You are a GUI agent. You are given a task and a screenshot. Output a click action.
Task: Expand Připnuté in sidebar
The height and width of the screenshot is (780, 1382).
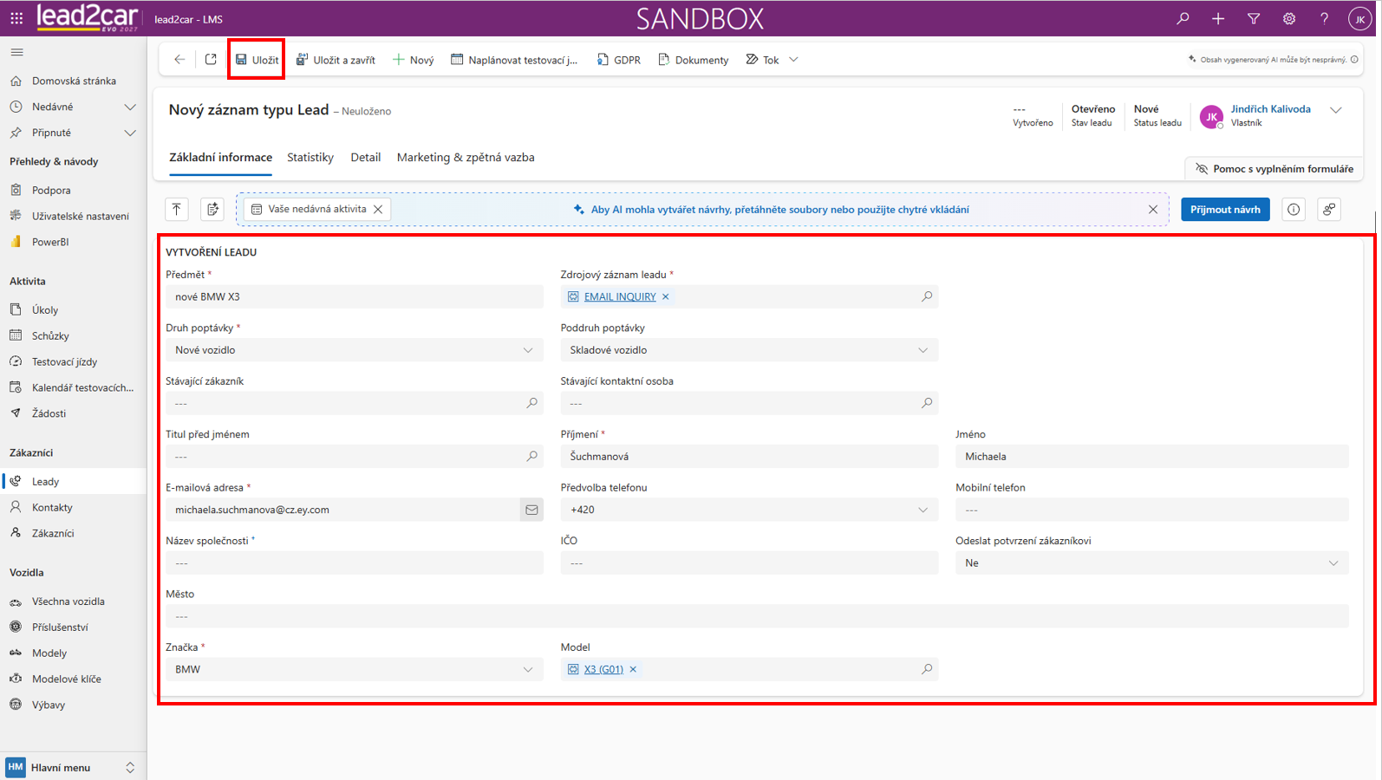[130, 133]
